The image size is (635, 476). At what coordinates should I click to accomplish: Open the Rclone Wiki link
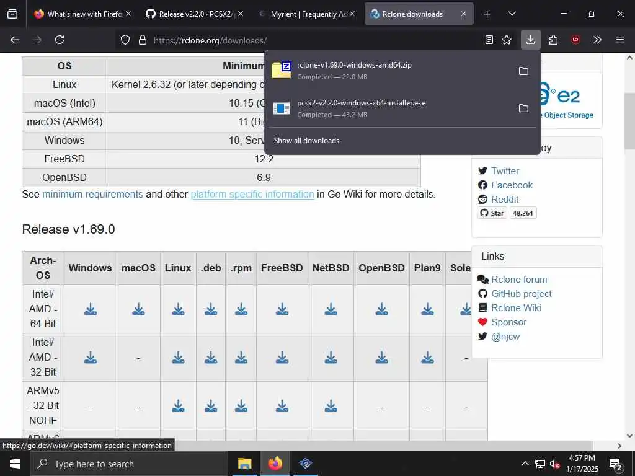(516, 307)
